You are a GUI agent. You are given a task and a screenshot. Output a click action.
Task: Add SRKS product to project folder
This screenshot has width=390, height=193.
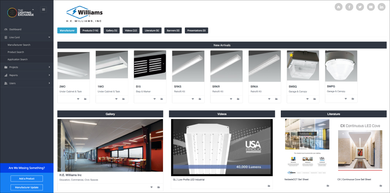coord(200,99)
